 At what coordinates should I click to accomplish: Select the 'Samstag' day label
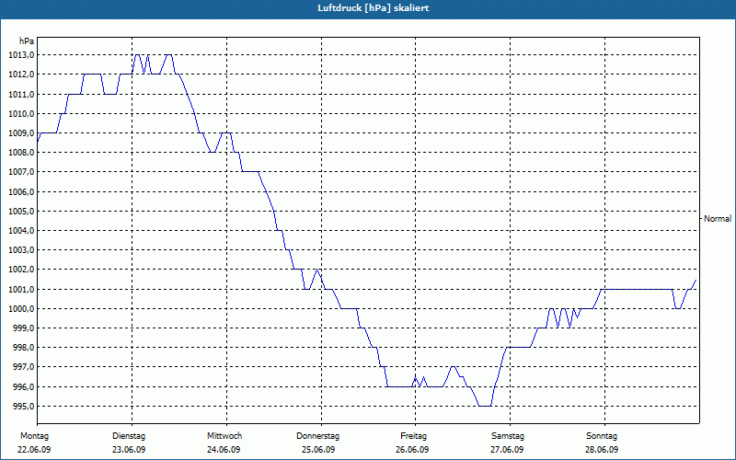(508, 436)
